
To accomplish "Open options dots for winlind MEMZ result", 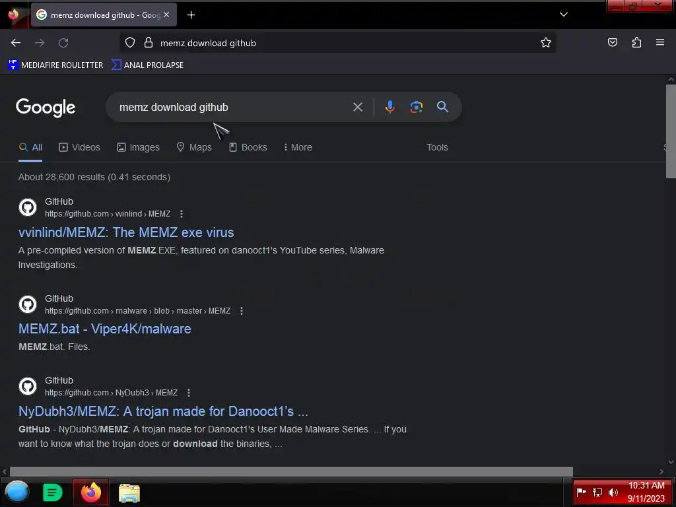I will pos(182,214).
